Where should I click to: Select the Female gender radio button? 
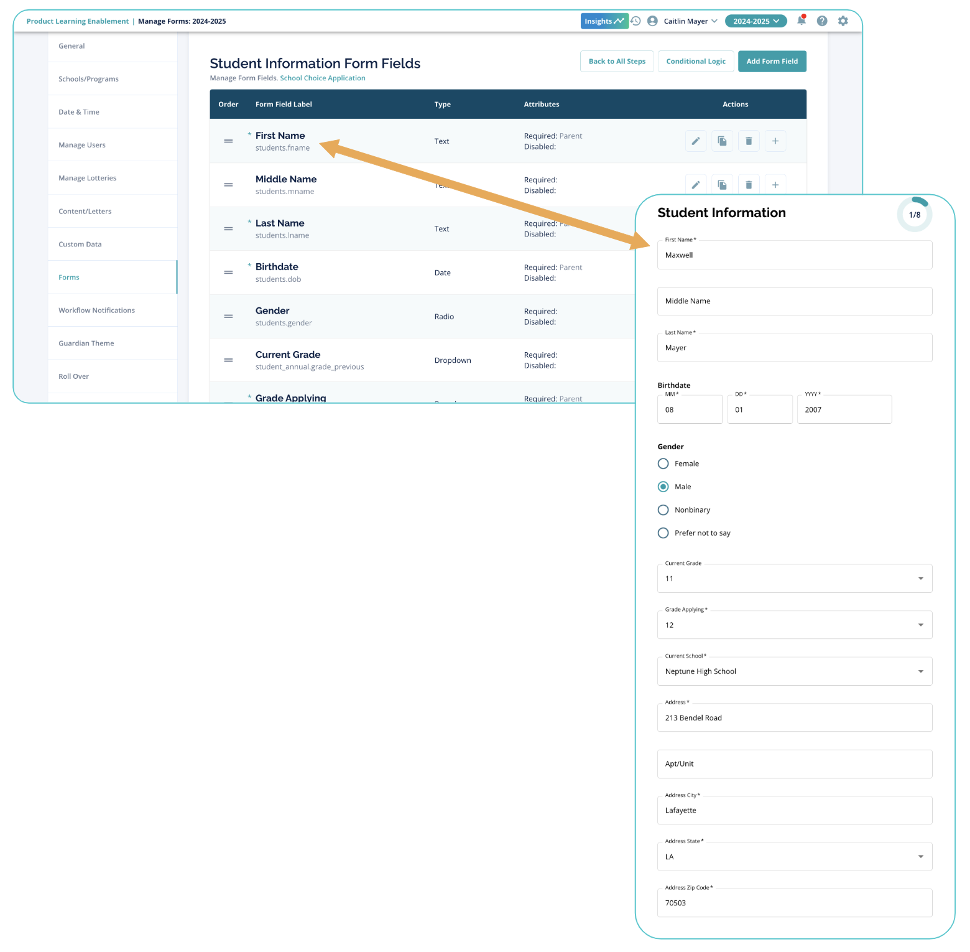point(663,464)
